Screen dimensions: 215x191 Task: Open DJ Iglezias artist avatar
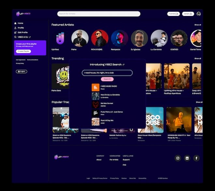(139, 38)
